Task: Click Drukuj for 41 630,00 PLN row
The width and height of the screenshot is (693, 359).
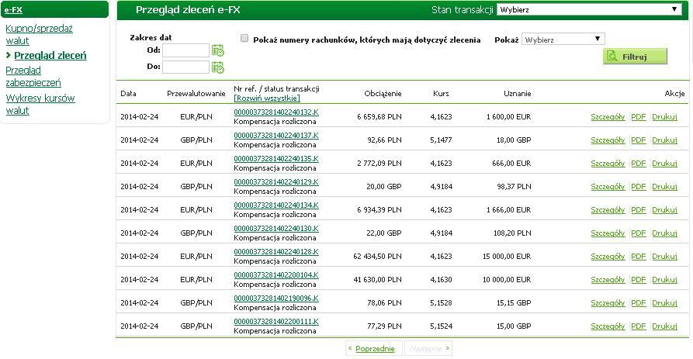Action: [665, 279]
